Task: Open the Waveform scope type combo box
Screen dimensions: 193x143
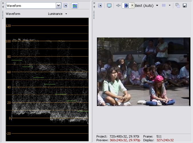Action: 34,6
